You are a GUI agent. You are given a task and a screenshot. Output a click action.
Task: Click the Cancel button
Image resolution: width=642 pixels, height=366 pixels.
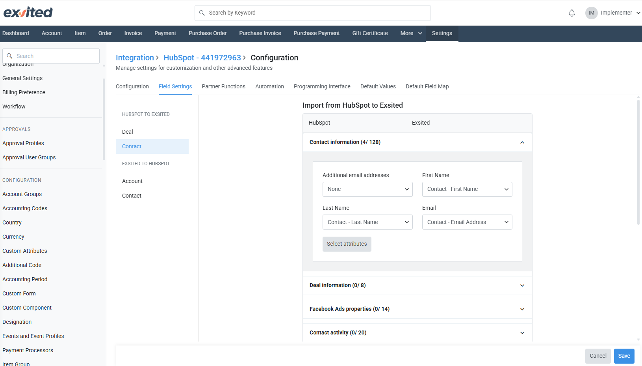[598, 356]
